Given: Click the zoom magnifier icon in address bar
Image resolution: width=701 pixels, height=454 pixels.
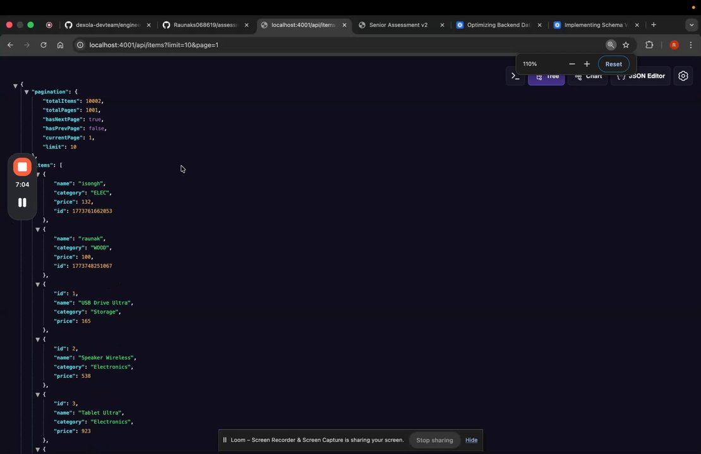Looking at the screenshot, I should (611, 45).
